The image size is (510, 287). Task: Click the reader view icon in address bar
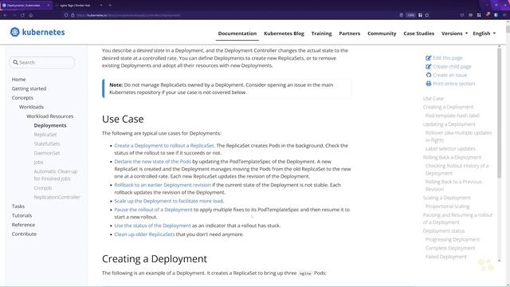(401, 15)
